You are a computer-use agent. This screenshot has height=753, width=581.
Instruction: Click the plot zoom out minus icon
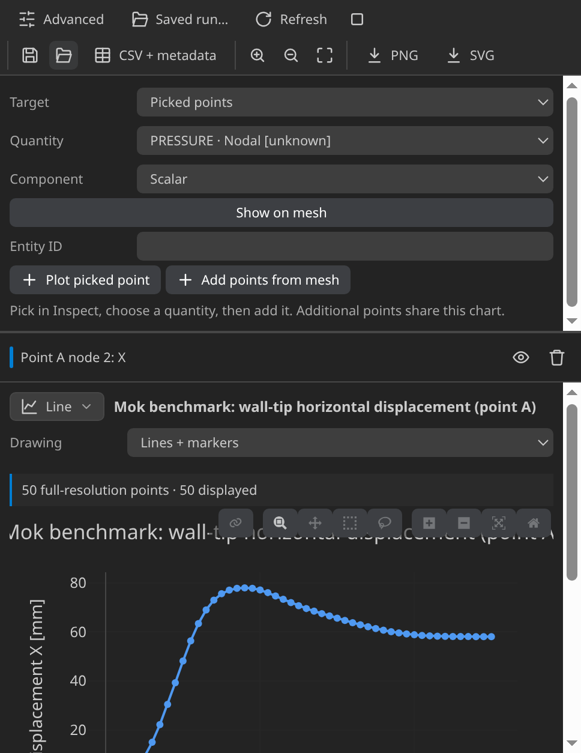click(464, 523)
